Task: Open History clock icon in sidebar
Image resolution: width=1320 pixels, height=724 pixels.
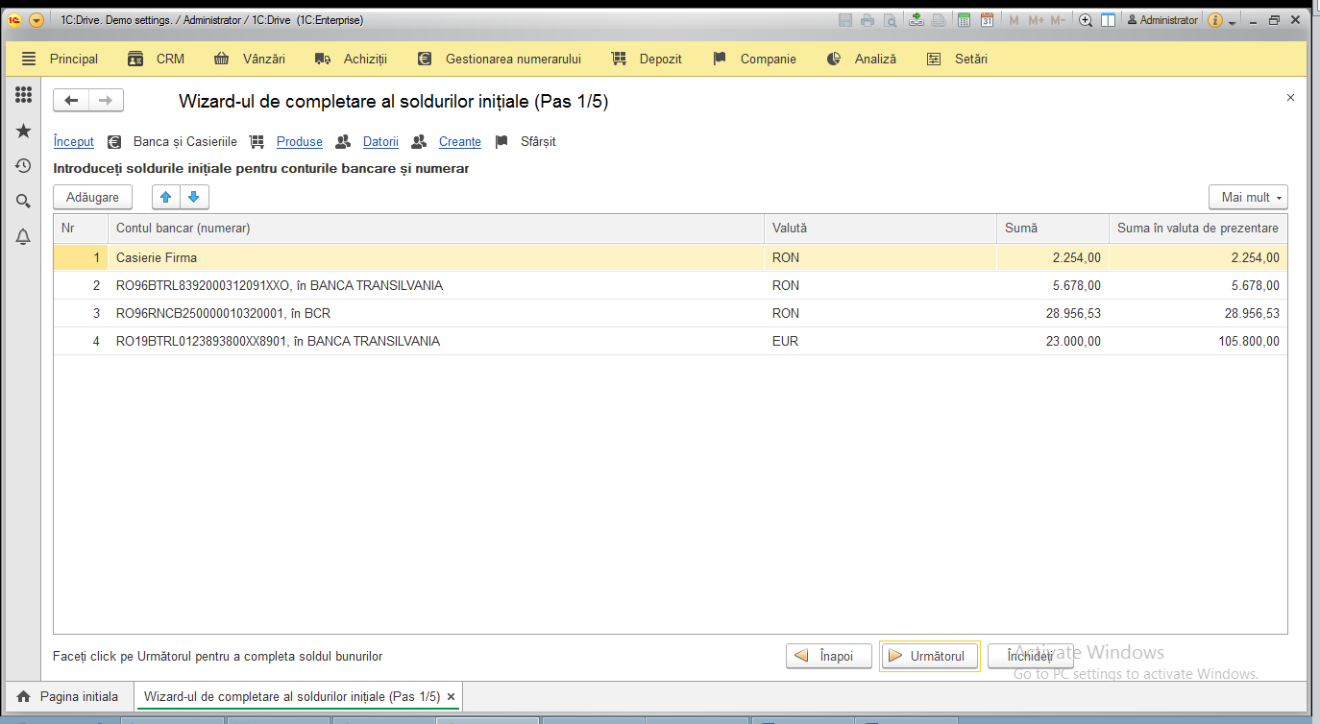Action: click(24, 166)
